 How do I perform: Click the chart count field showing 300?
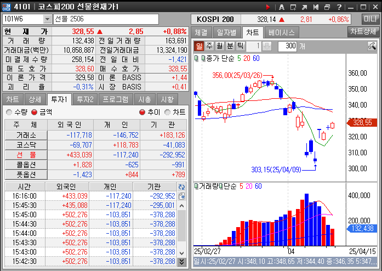288,46
